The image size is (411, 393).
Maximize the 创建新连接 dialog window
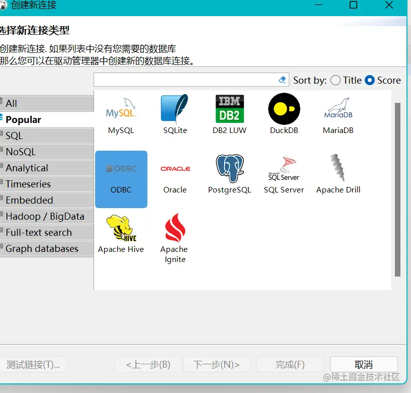pos(353,5)
